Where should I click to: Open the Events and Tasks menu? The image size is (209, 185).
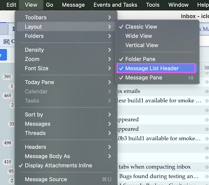pyautogui.click(x=115, y=5)
